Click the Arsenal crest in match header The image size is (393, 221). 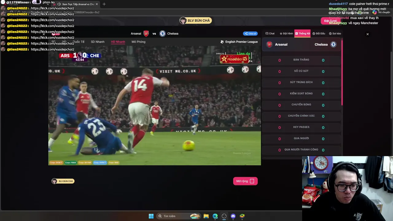click(x=146, y=33)
